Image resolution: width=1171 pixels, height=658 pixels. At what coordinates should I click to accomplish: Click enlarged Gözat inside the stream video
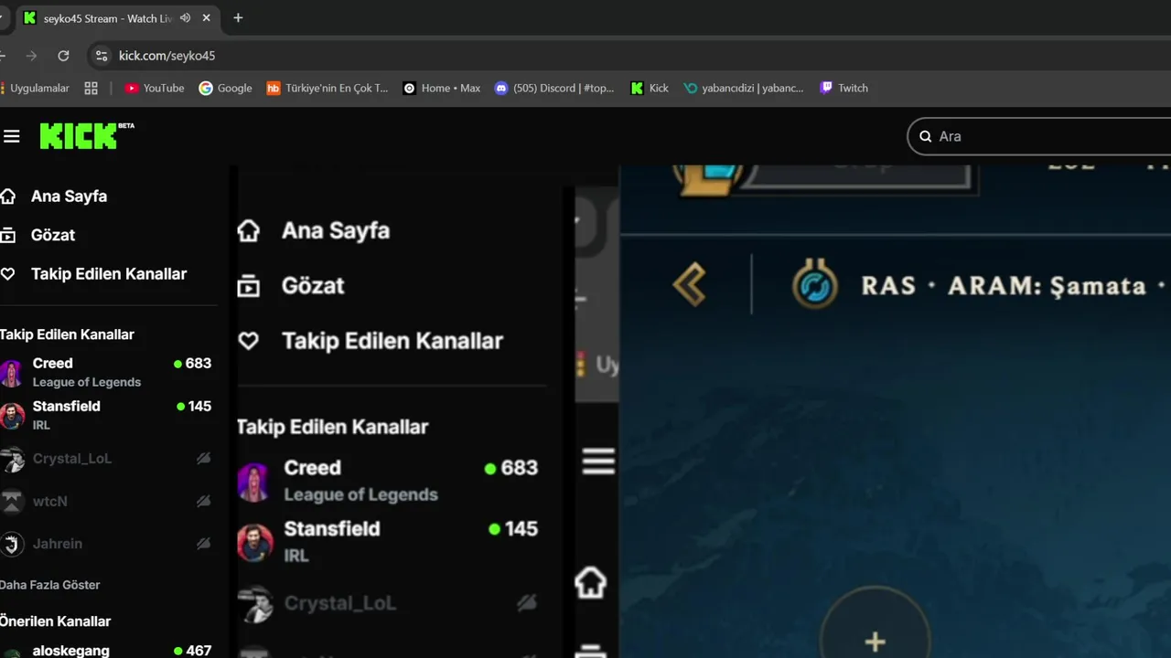(x=313, y=286)
